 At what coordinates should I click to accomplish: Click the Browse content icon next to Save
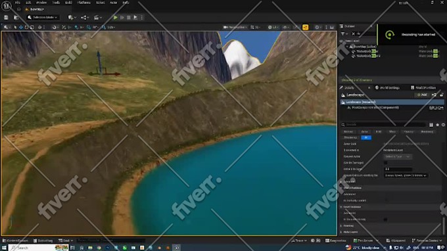point(16,18)
